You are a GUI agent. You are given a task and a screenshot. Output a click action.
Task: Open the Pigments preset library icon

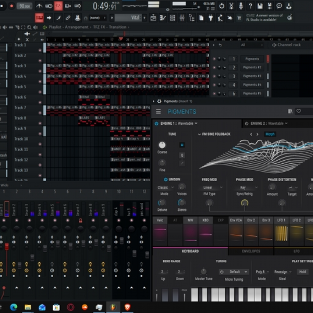(x=290, y=111)
